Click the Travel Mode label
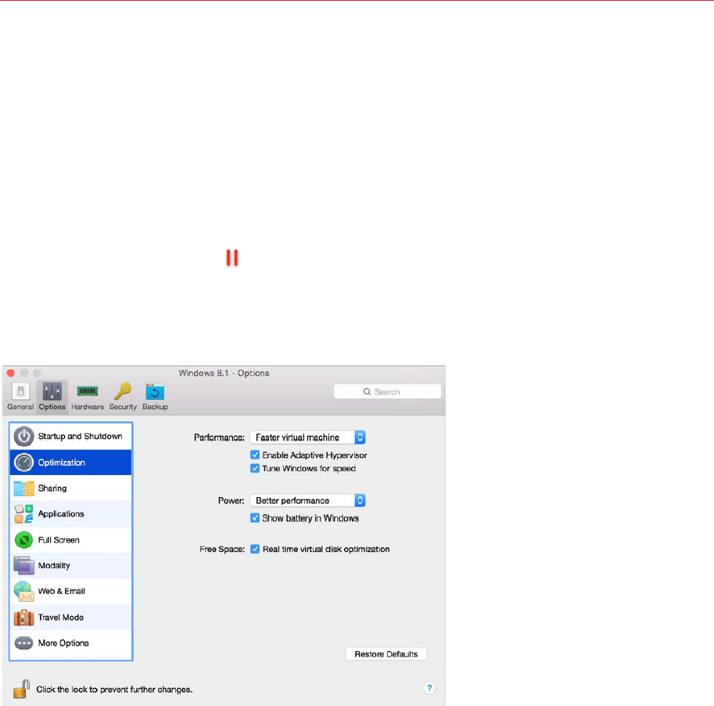Screen dimensions: 714x706 [61, 617]
